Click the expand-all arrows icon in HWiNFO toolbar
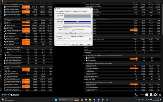Viewport: 163px width, 102px height. pos(3,95)
